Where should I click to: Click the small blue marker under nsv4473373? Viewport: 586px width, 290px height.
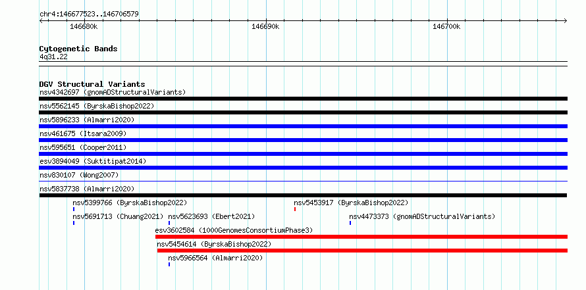(350, 223)
